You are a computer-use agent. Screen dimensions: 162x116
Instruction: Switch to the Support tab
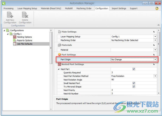(134, 9)
